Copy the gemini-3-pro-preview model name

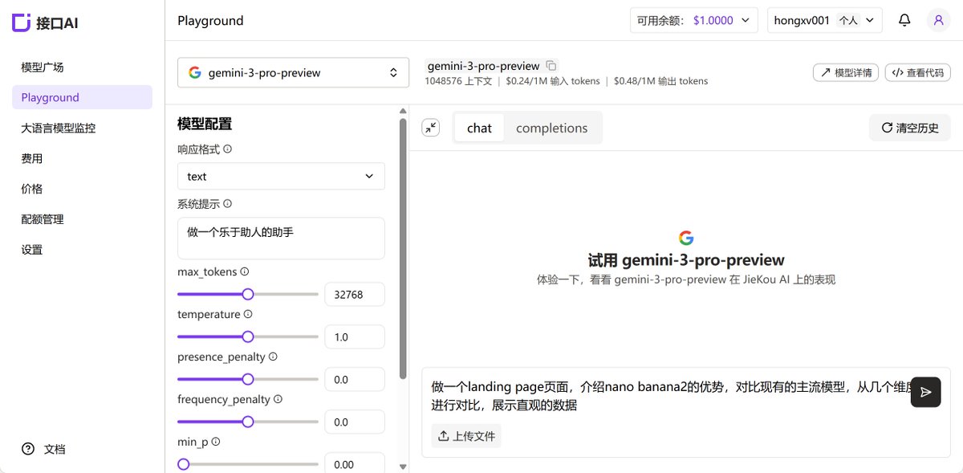point(551,66)
